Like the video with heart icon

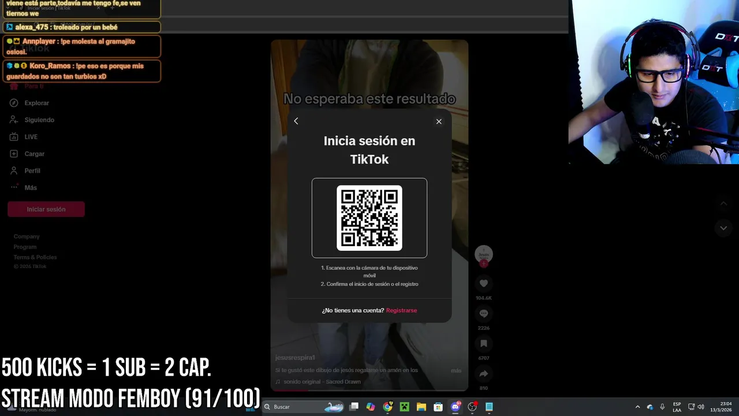(484, 283)
